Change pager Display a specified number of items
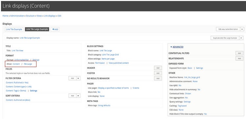The height and width of the screenshot is (119, 246). (113, 88)
